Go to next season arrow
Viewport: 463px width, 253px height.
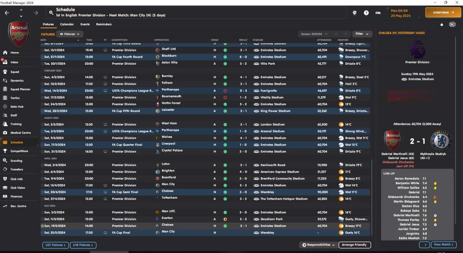[346, 34]
